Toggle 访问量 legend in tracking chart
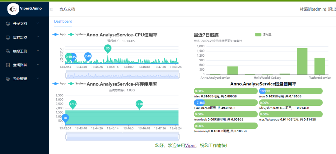Screen dimensions: 336x154 point(264,35)
